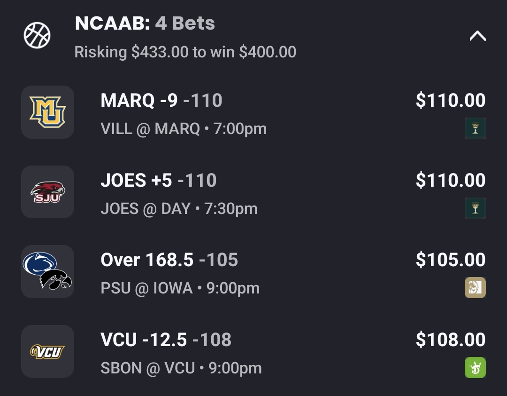The image size is (507, 396).
Task: Tap the Saint Joseph's hawk logo
Action: [47, 192]
